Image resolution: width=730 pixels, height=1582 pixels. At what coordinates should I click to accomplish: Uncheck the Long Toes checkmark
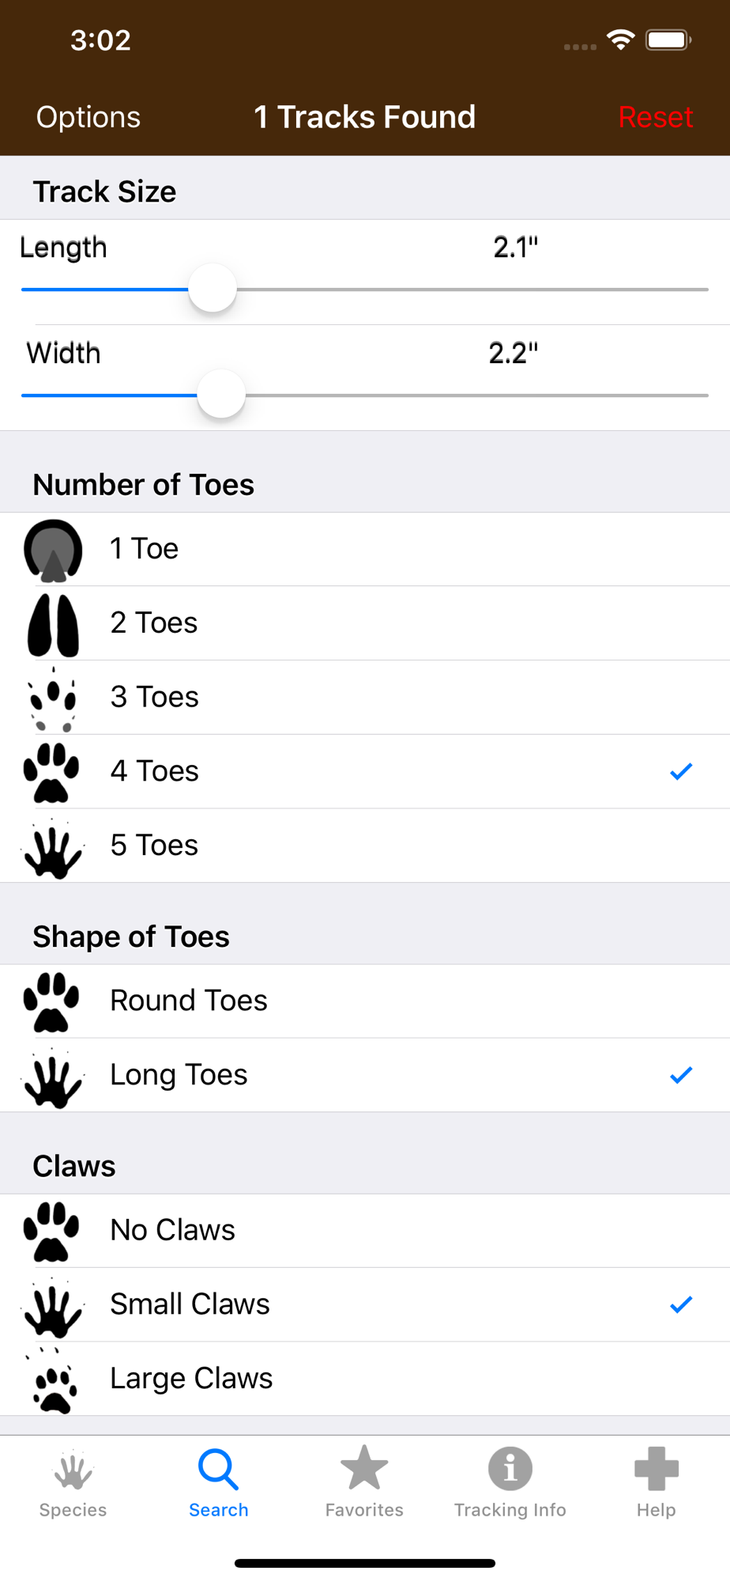(681, 1075)
